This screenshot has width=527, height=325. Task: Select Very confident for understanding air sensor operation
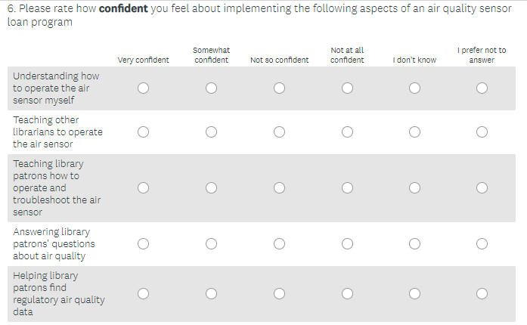point(143,88)
